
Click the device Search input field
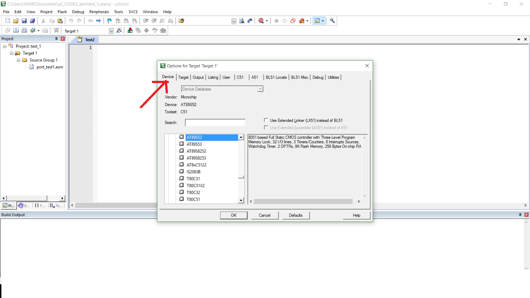[215, 123]
